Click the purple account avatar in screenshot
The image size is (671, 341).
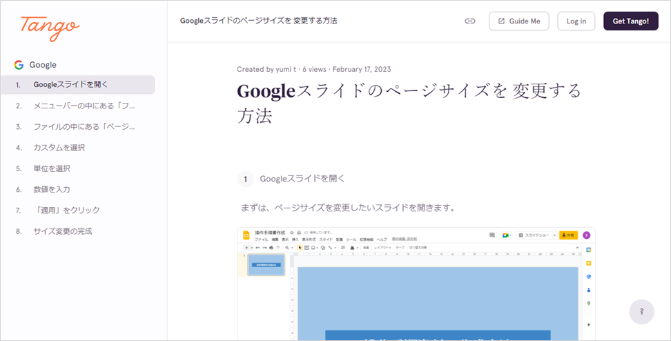pos(587,235)
